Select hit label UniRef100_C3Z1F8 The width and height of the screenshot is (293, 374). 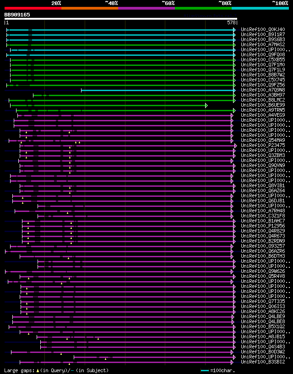[263, 216]
